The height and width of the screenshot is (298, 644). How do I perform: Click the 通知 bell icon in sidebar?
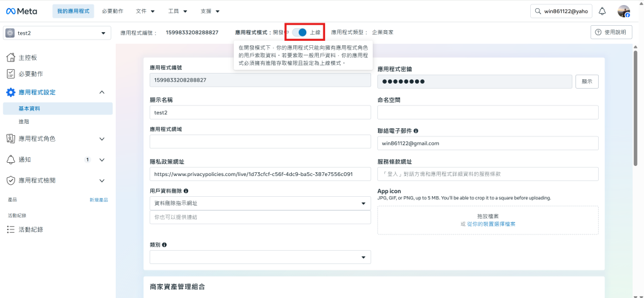pos(11,160)
